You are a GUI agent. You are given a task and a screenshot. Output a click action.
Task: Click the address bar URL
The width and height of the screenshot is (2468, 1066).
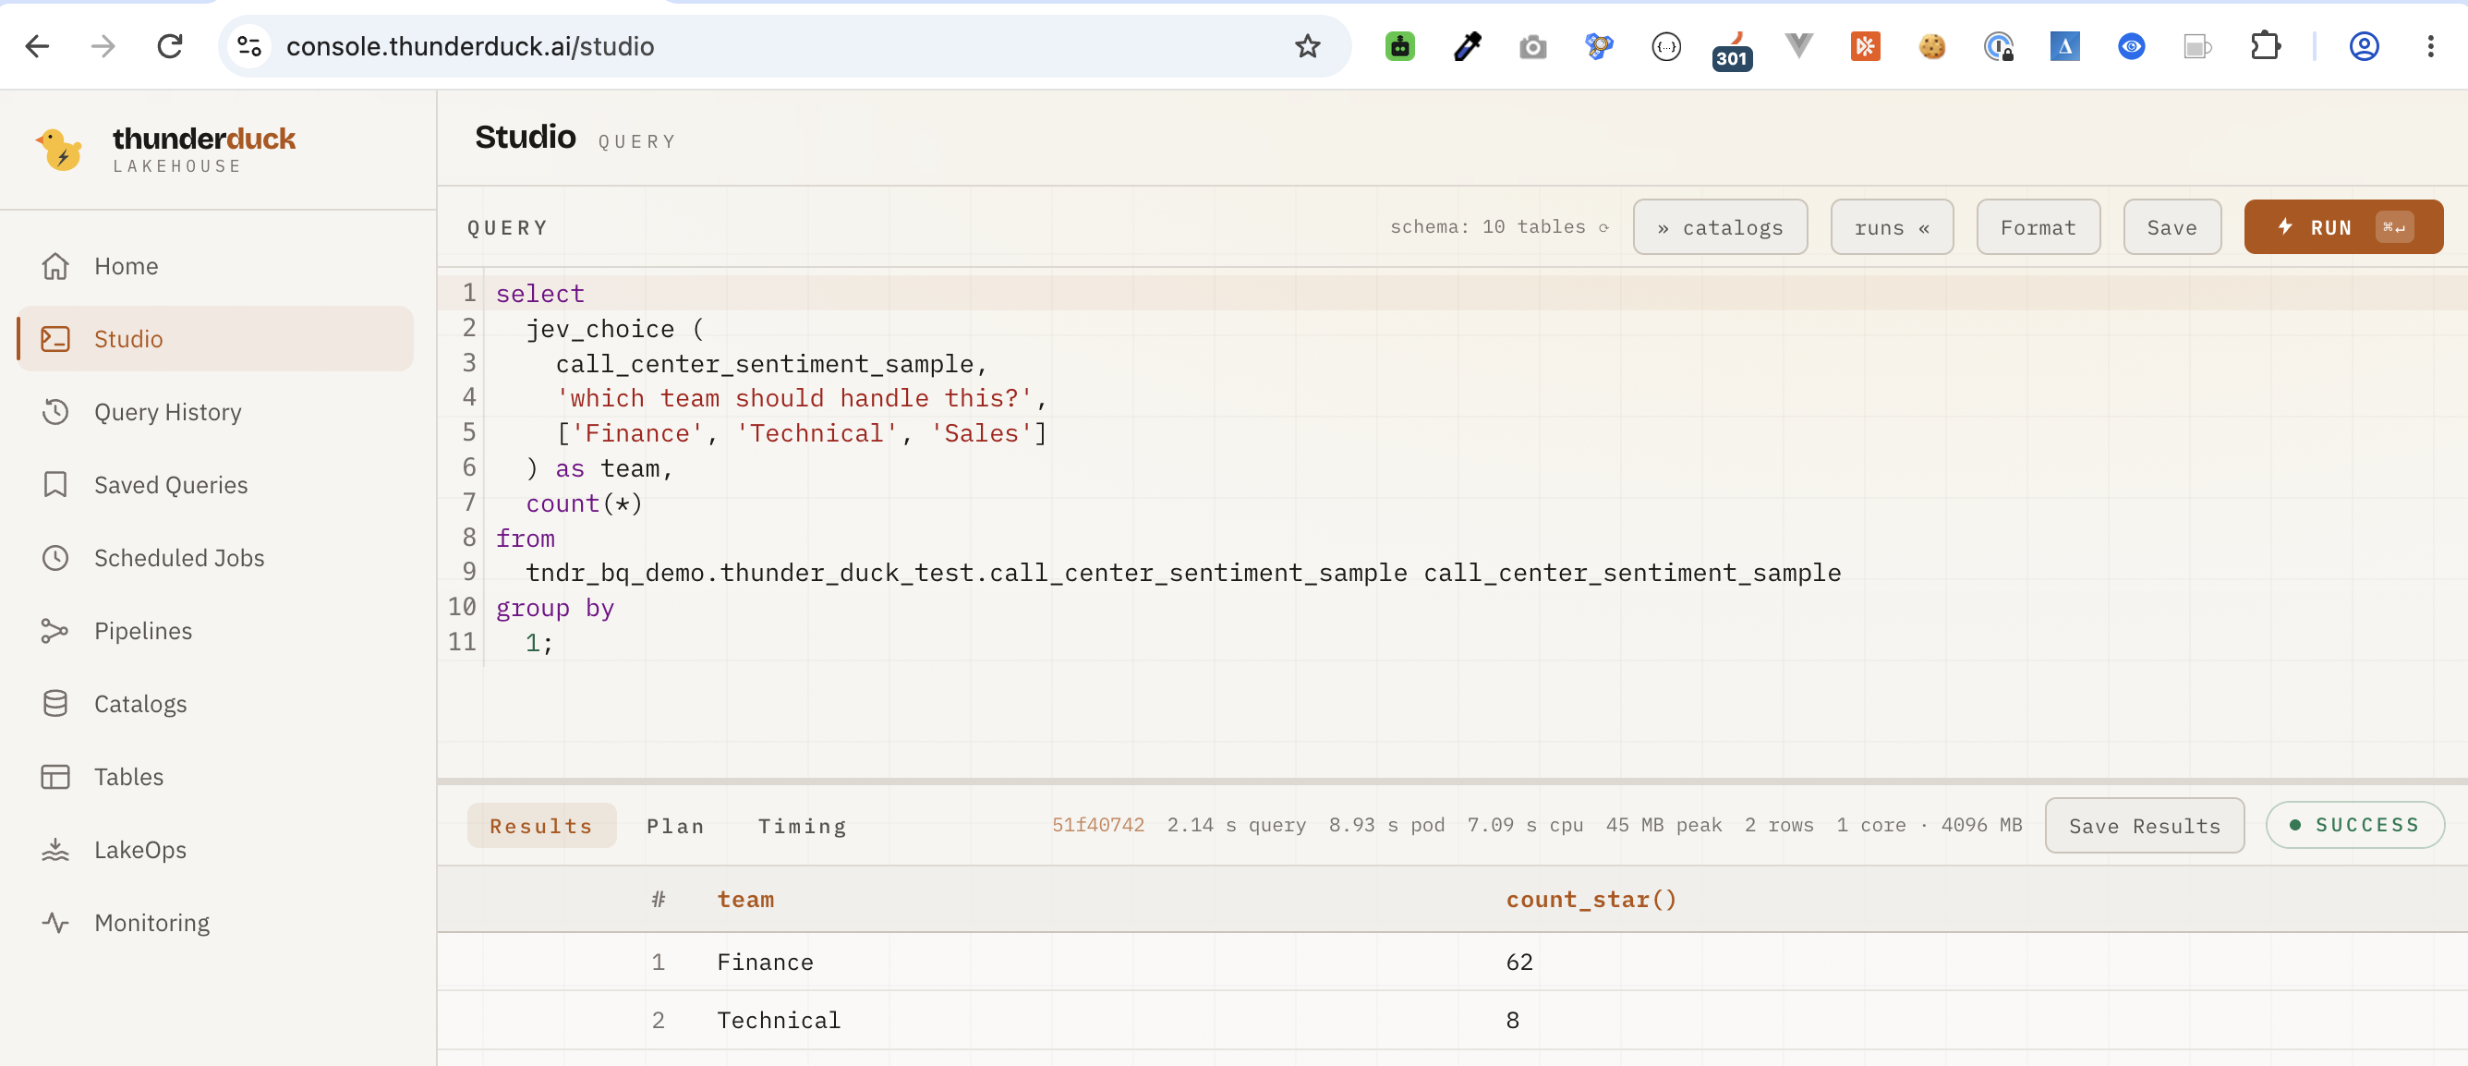tap(469, 46)
